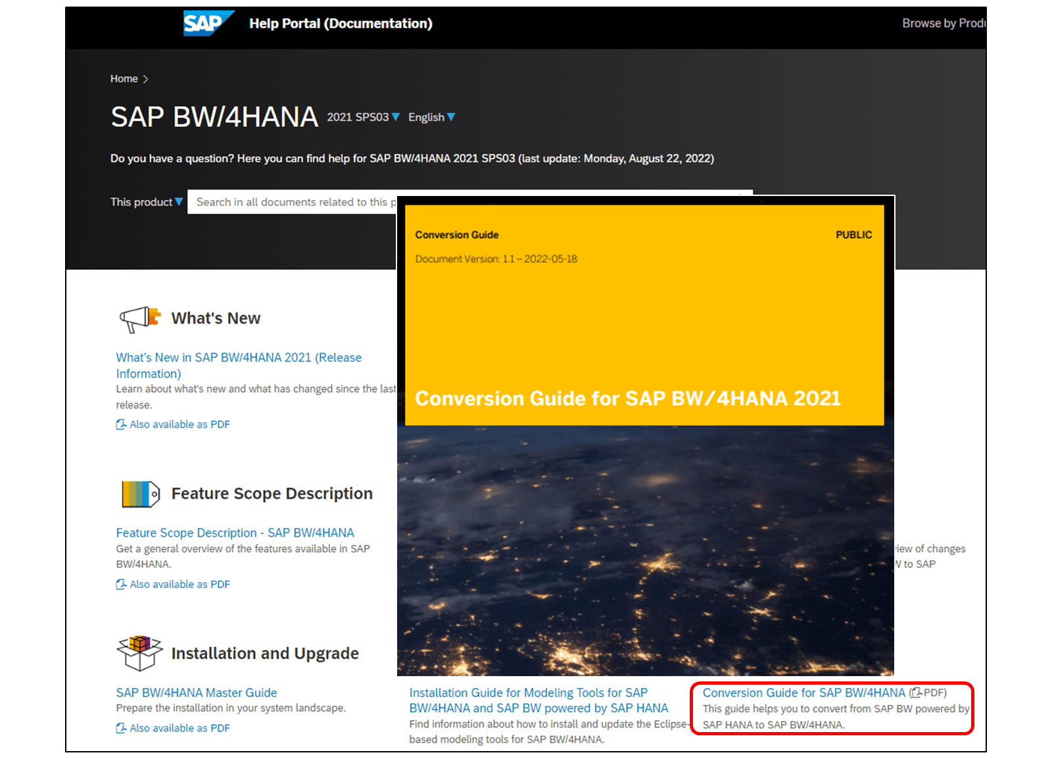The height and width of the screenshot is (759, 1052).
Task: Open the Feature Scope Also available as PDF link
Action: pyautogui.click(x=179, y=584)
